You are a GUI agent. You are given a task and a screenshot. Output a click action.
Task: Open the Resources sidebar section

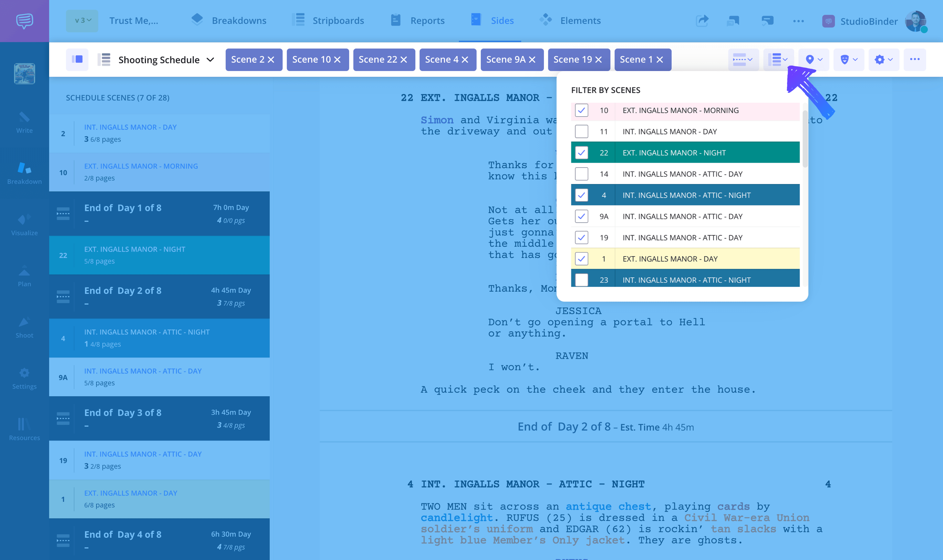point(24,430)
